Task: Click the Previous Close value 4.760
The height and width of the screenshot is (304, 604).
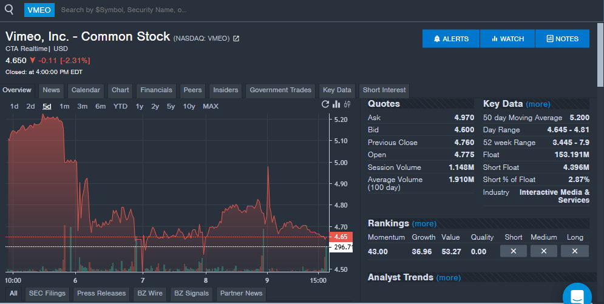Action: click(x=464, y=143)
